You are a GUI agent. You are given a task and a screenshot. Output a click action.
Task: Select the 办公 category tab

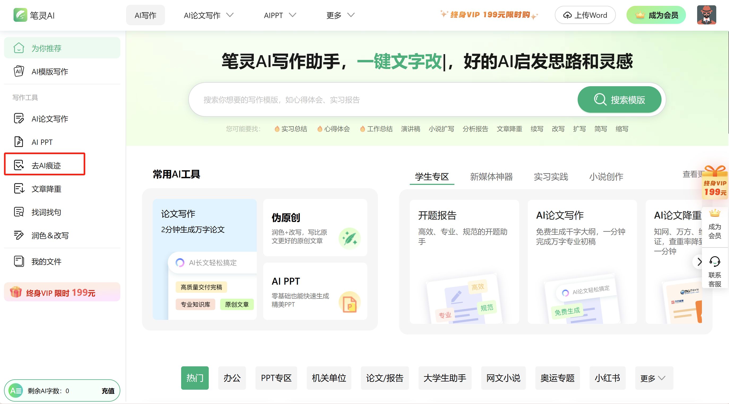point(232,378)
